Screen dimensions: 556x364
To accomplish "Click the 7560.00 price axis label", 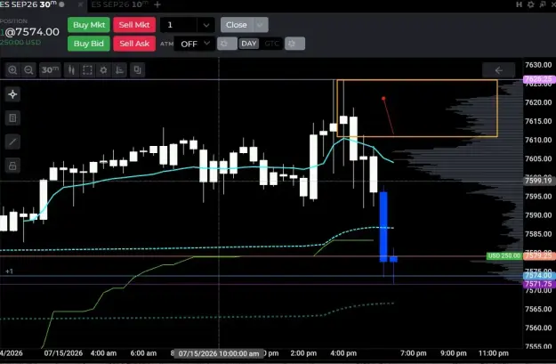I will [x=538, y=328].
